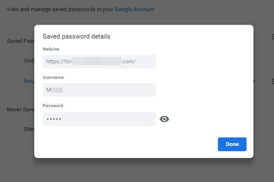
Task: Click the Website URL field
Action: [99, 62]
